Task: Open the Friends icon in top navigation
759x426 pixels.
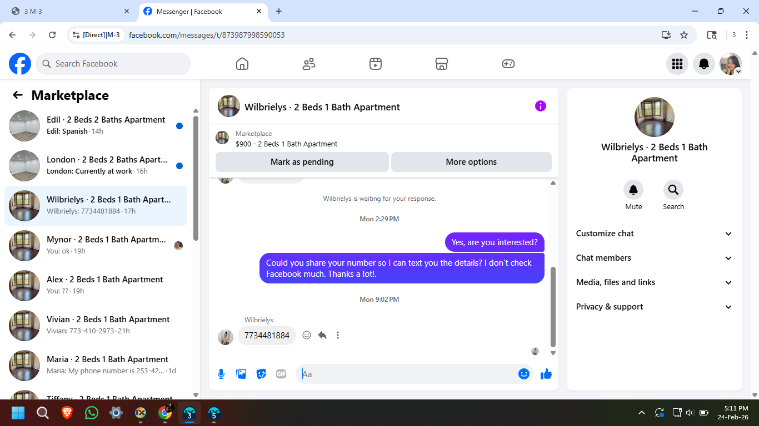Action: pyautogui.click(x=309, y=64)
